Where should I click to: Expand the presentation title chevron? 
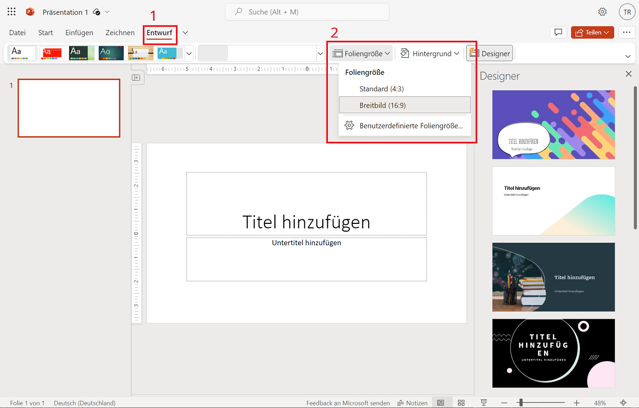[107, 12]
